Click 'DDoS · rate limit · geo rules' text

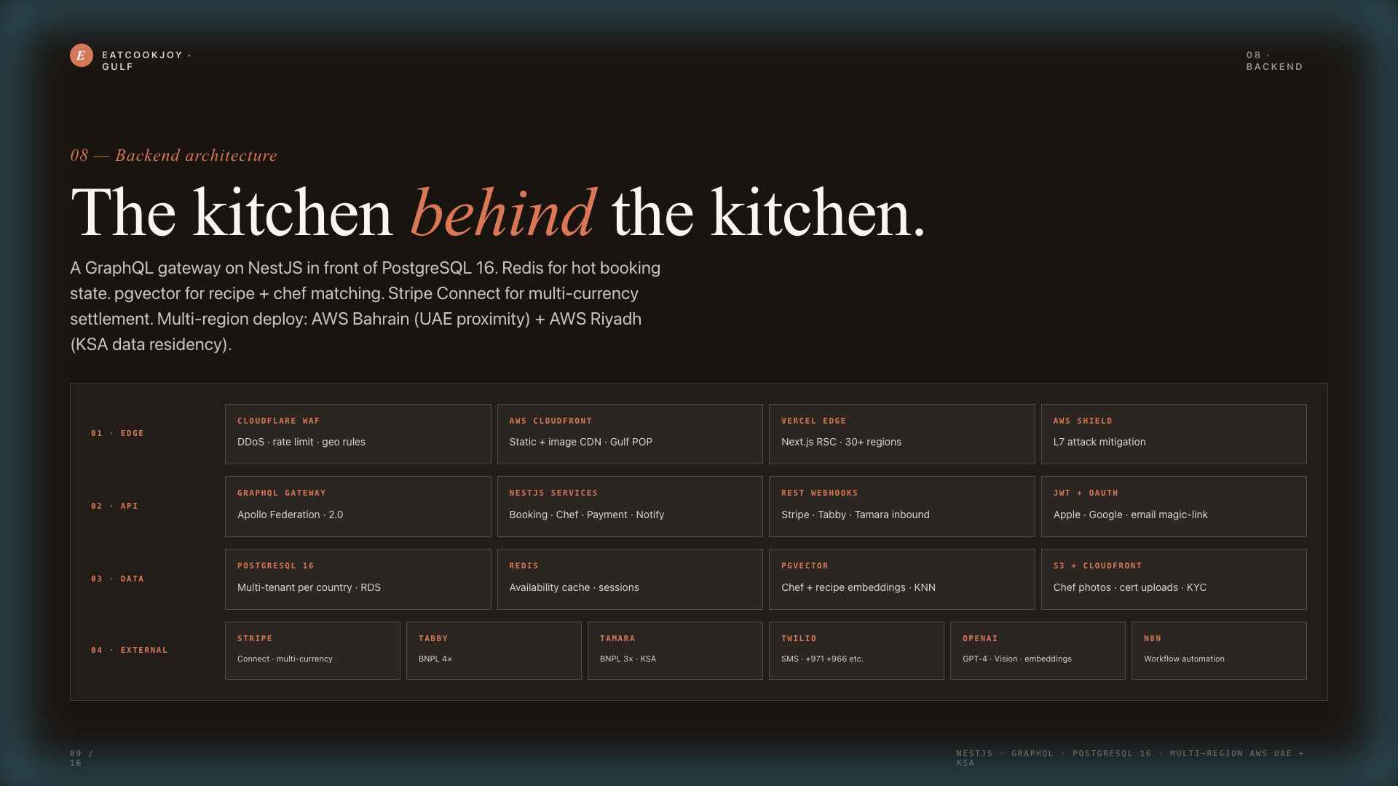pyautogui.click(x=301, y=442)
